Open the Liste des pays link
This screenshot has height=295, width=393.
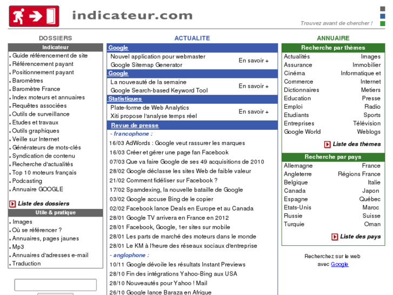tap(361, 237)
